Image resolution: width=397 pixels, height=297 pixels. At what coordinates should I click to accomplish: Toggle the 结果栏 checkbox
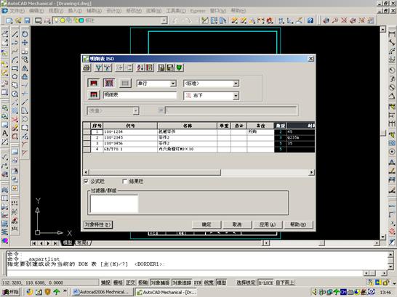coord(124,182)
